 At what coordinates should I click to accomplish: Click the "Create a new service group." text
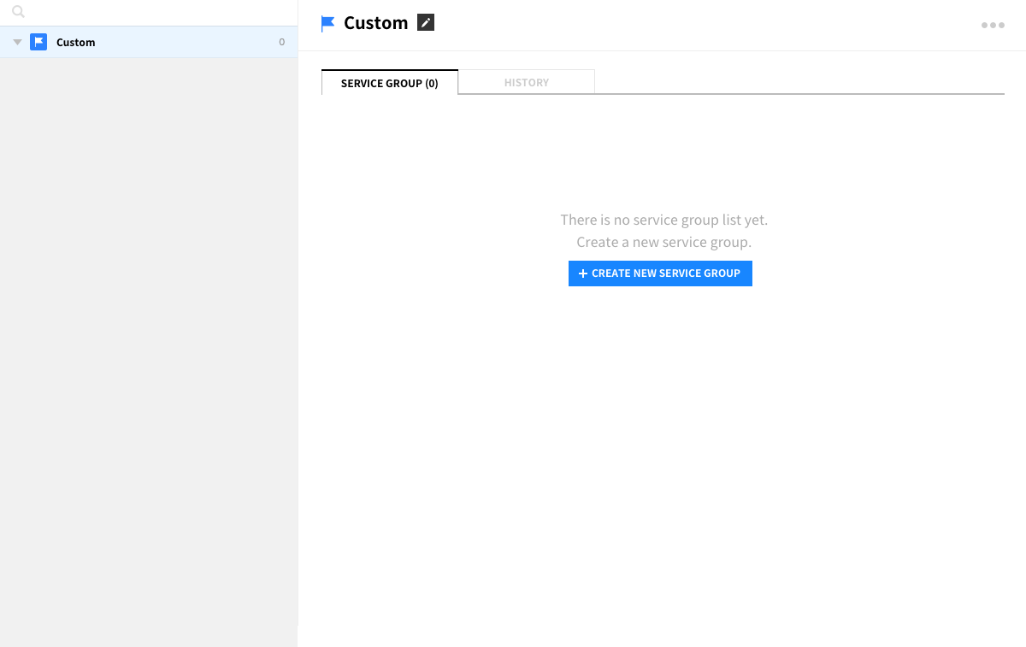click(663, 242)
